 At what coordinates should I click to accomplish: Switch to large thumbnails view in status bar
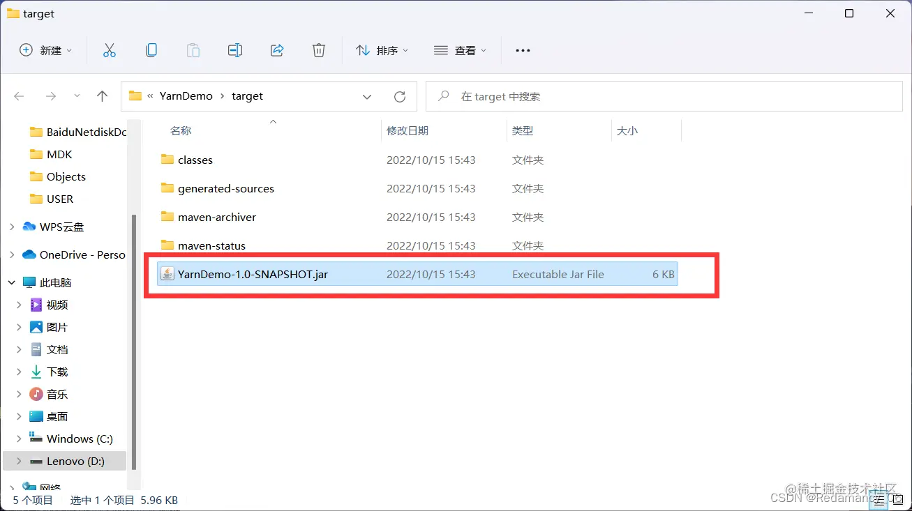[x=897, y=499]
